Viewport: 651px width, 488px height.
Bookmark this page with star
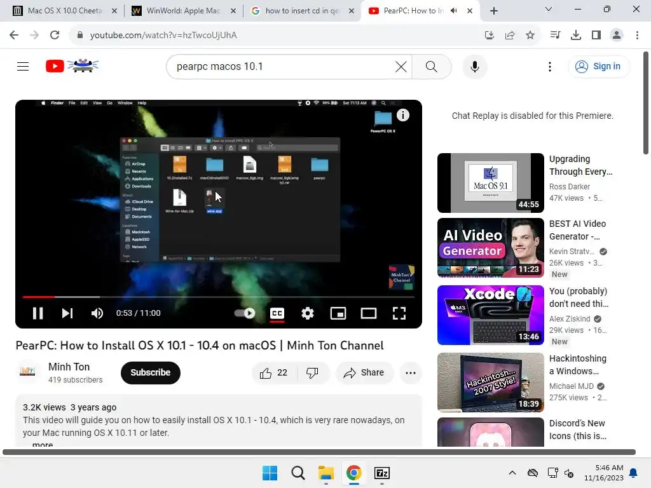(530, 36)
